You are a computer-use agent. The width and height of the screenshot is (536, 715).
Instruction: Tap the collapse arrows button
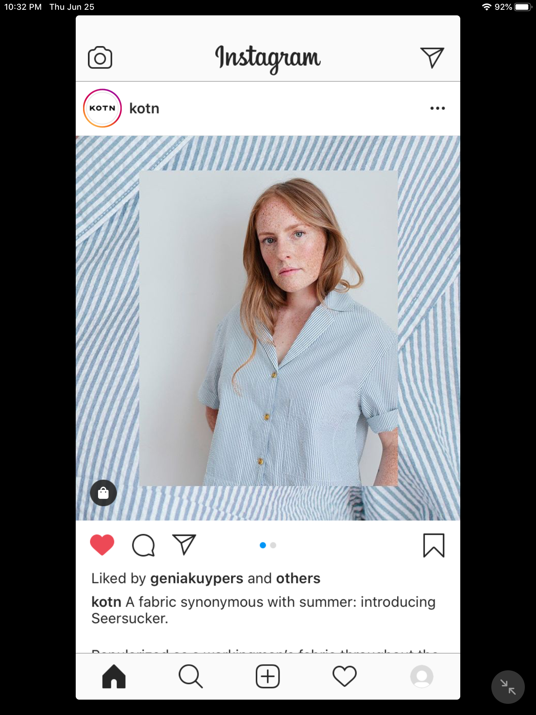508,687
